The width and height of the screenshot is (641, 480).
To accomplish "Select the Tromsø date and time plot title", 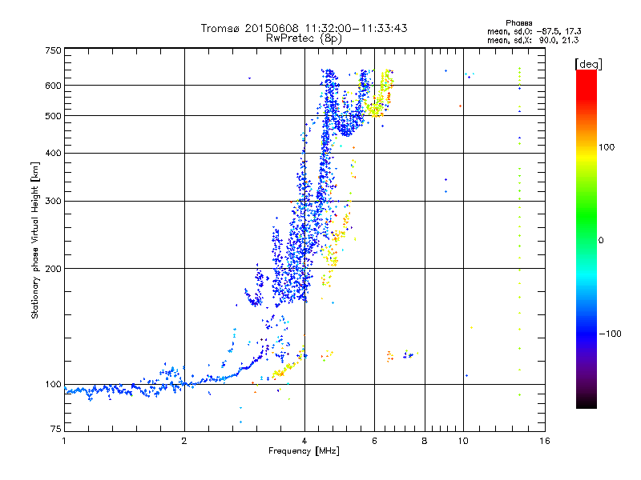I will coord(304,28).
